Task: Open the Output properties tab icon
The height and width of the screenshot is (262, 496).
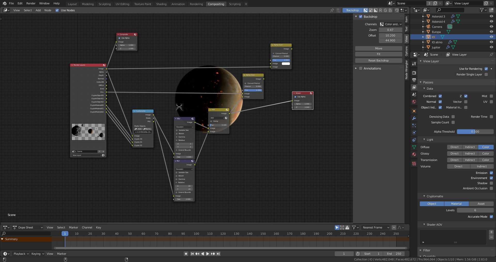Action: coord(414,80)
